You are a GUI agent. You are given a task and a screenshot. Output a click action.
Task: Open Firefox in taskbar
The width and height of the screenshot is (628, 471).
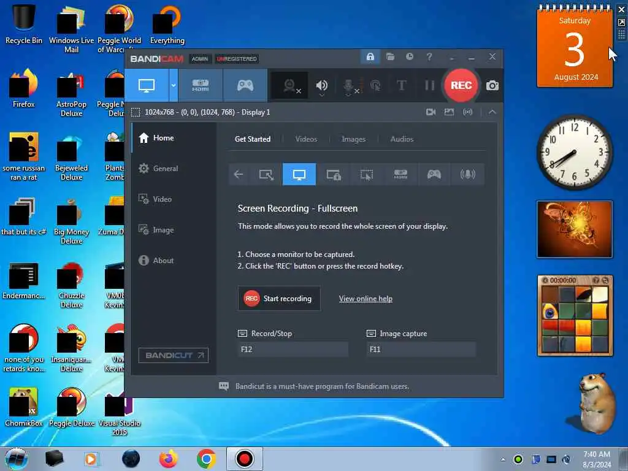[168, 459]
